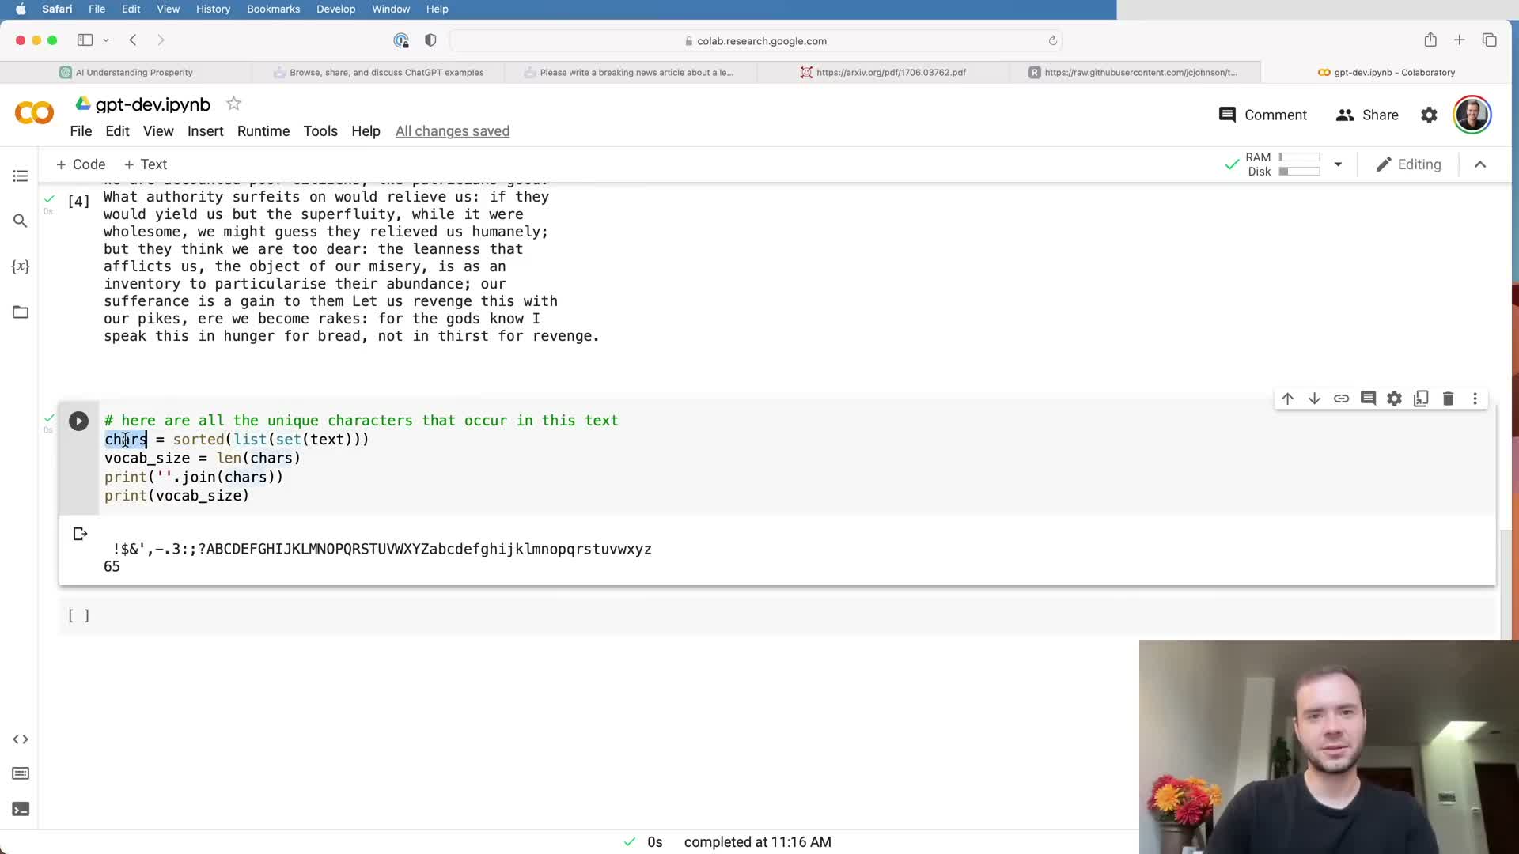
Task: Open the terminal panel icon
Action: tap(21, 809)
